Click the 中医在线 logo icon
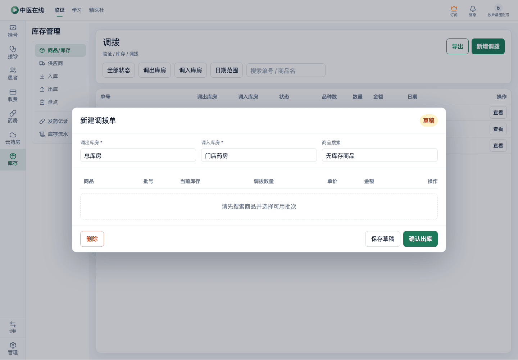The image size is (518, 360). click(15, 10)
